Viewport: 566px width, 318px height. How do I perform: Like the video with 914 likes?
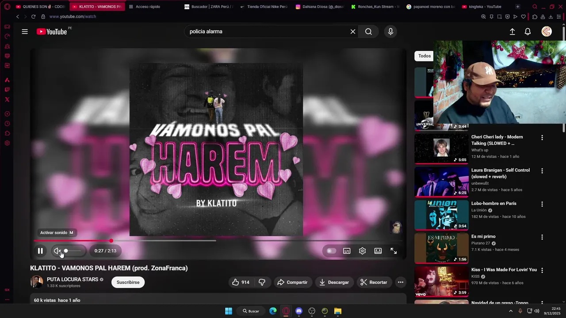pyautogui.click(x=241, y=282)
